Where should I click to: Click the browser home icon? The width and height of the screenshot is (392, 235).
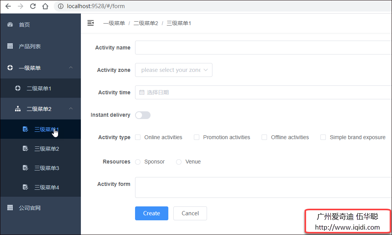coord(45,6)
